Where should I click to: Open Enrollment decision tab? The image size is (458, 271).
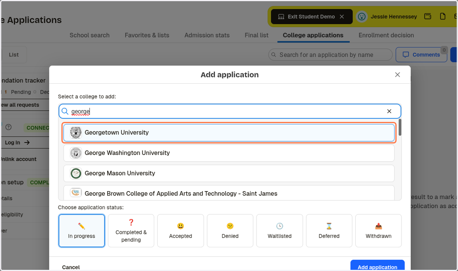click(386, 35)
